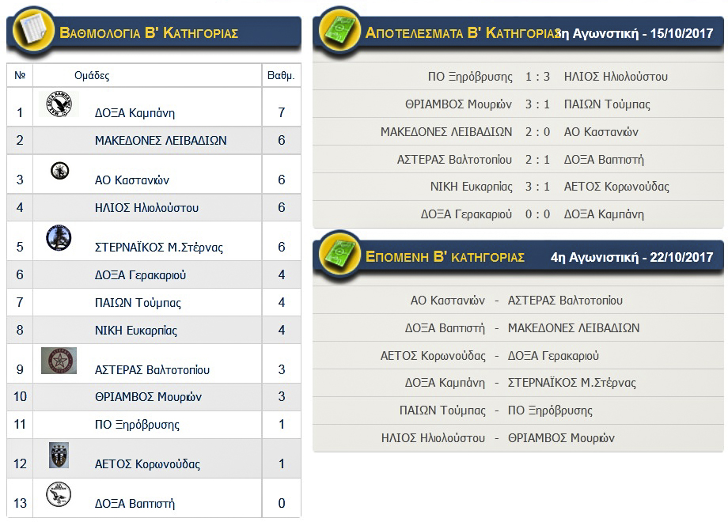This screenshot has height=522, width=728.
Task: Click ΔΟΞΑ Καμπάνη in next fixtures
Action: (445, 383)
